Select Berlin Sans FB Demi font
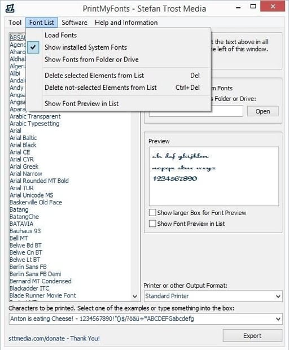The width and height of the screenshot is (289, 350). point(35,274)
